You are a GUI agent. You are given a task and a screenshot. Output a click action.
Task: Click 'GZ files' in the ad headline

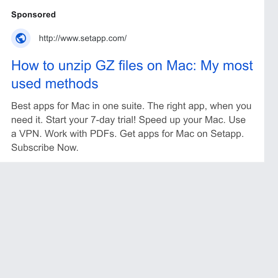coord(119,66)
